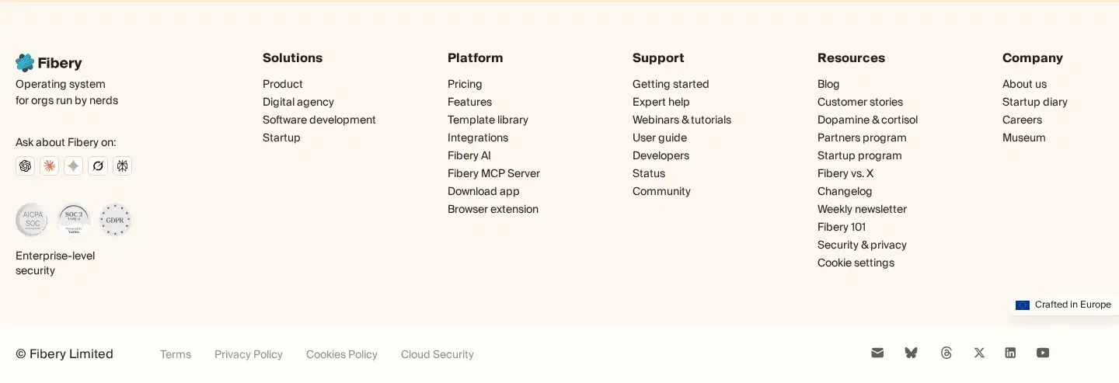Open Fibery MCP Server page
Viewport: 1119px width, 383px height.
coord(493,173)
